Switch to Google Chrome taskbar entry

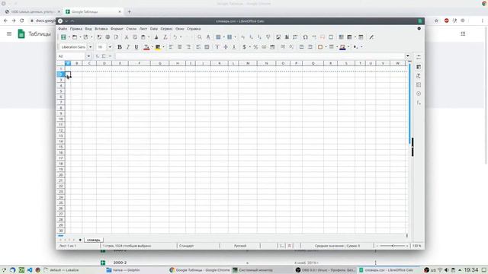(200, 270)
